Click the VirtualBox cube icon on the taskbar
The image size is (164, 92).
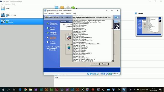coord(114,90)
